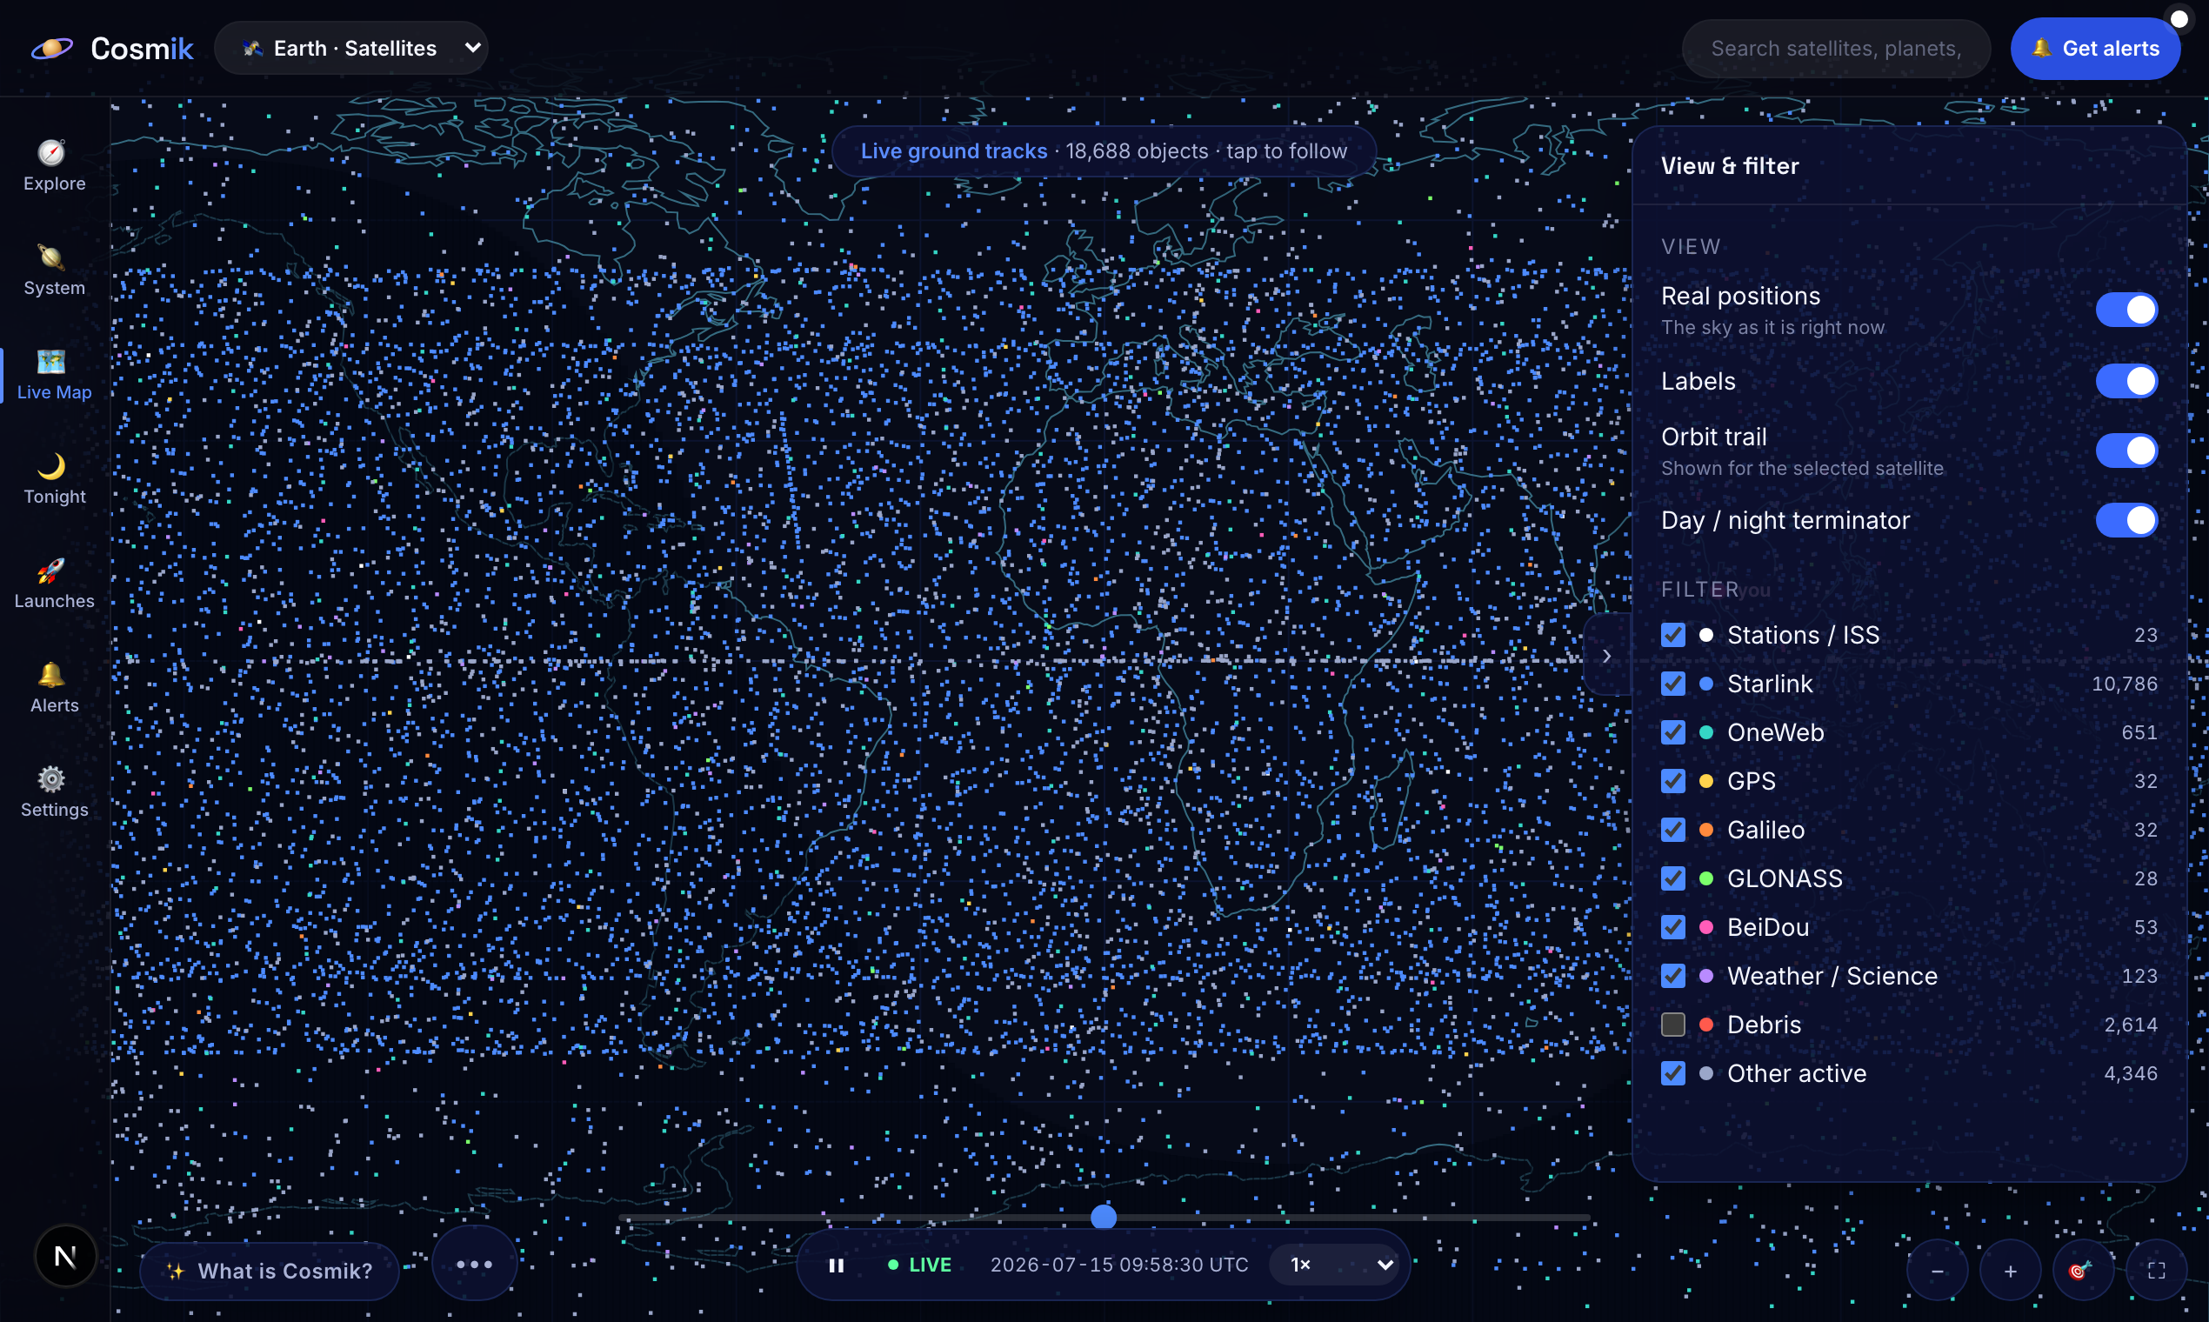
Task: Uncheck the Starlink filter checkbox
Action: 1672,684
